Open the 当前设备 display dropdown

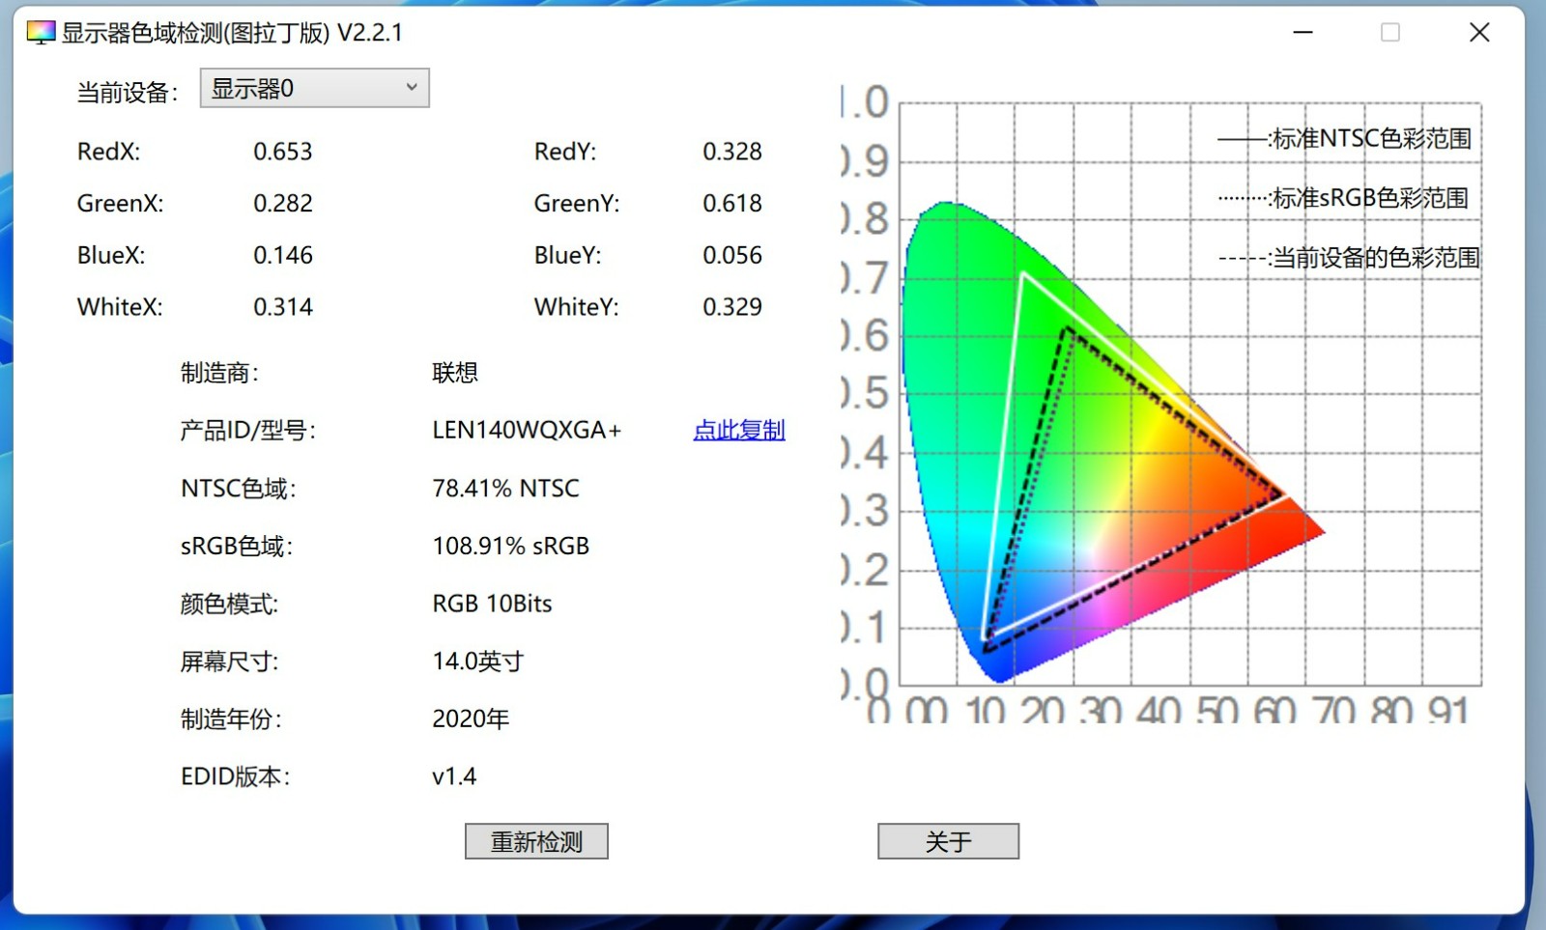coord(314,88)
